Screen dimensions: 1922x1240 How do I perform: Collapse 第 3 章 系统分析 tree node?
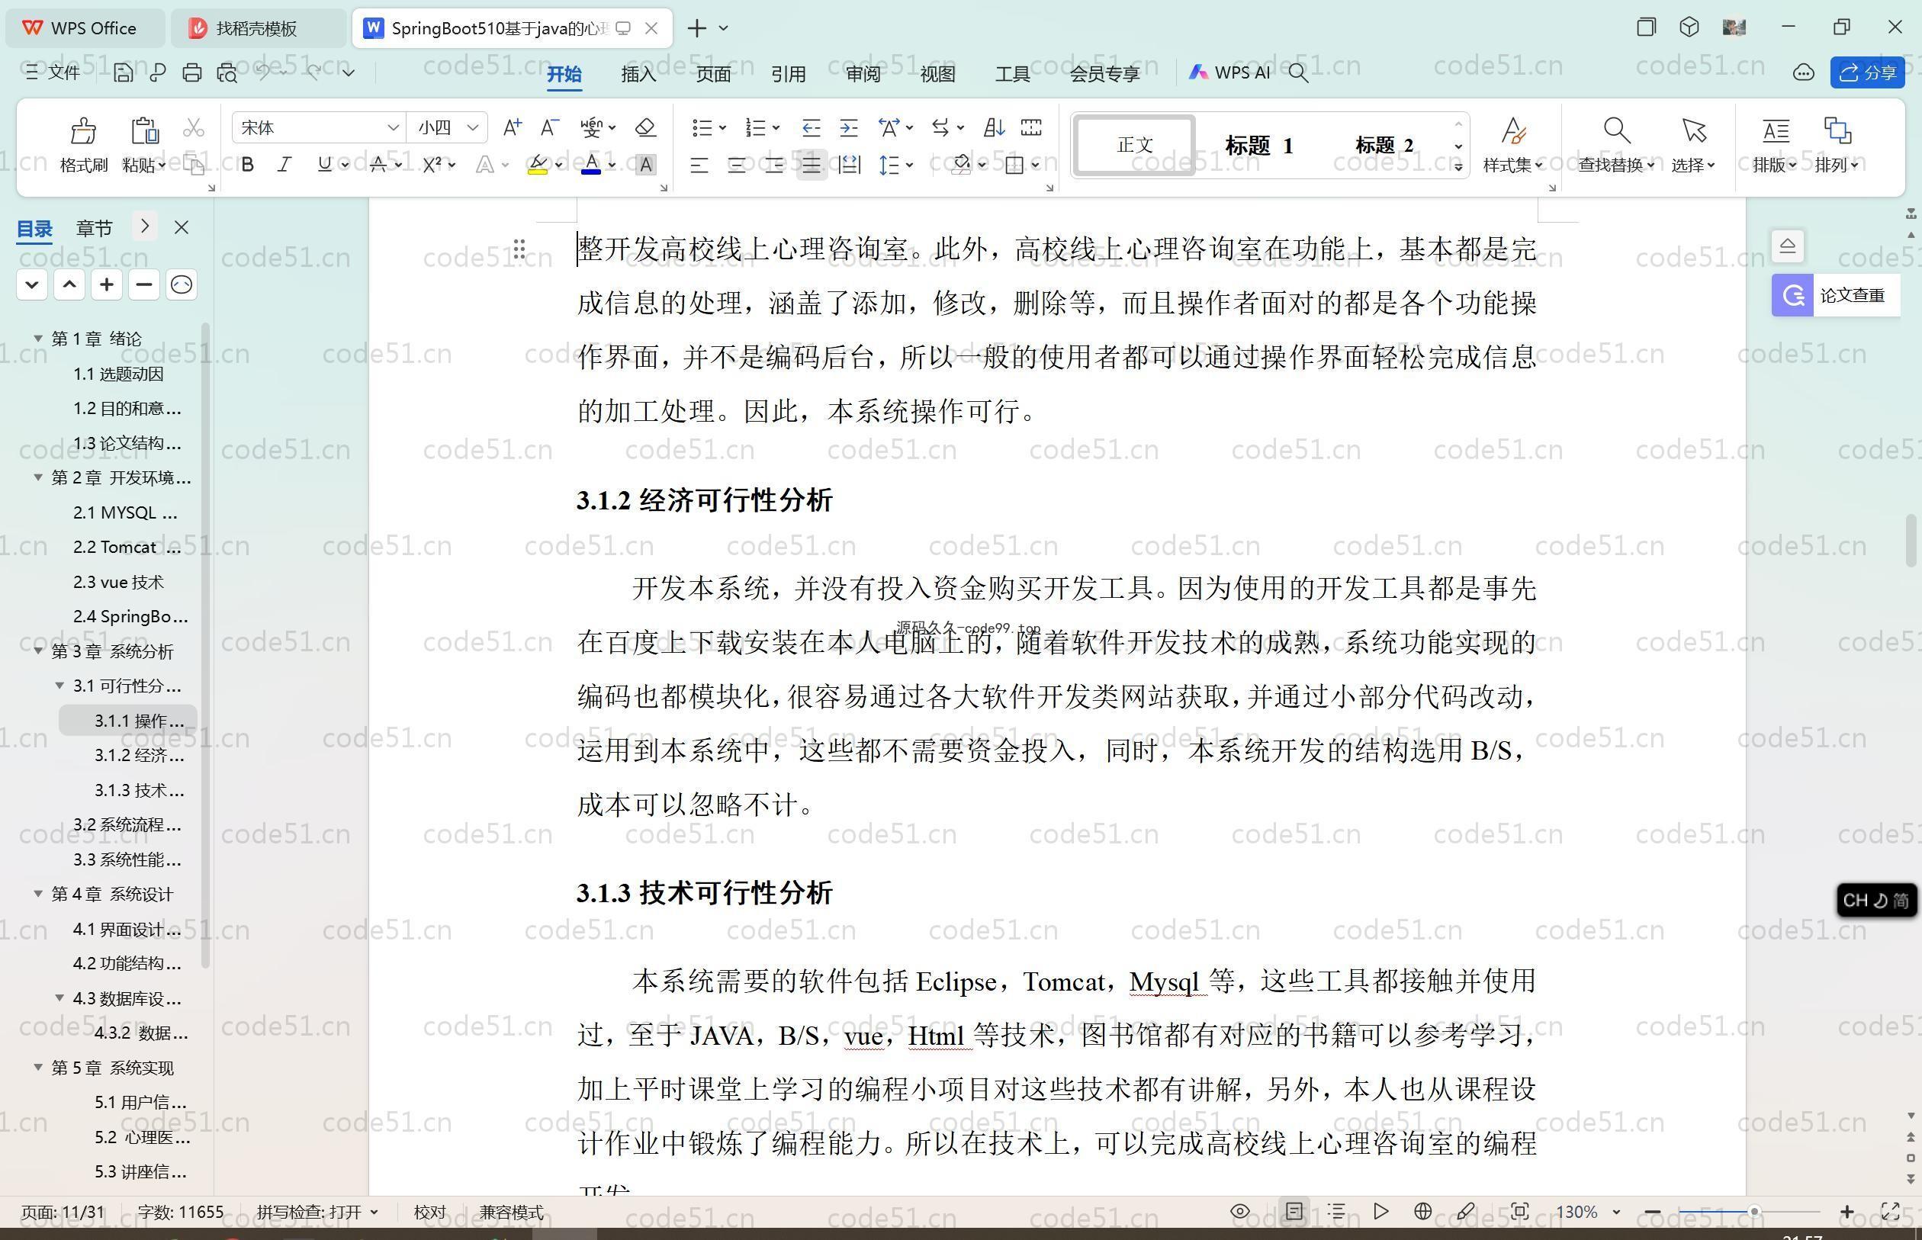(x=38, y=651)
